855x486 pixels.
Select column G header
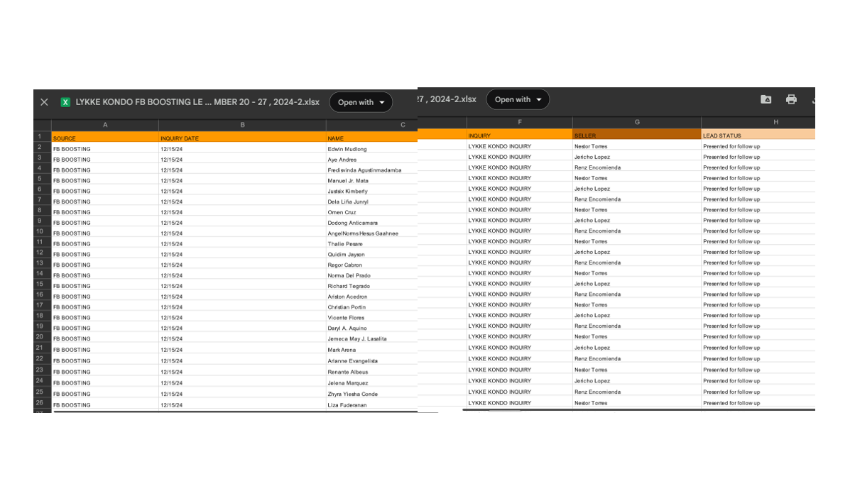click(x=637, y=122)
